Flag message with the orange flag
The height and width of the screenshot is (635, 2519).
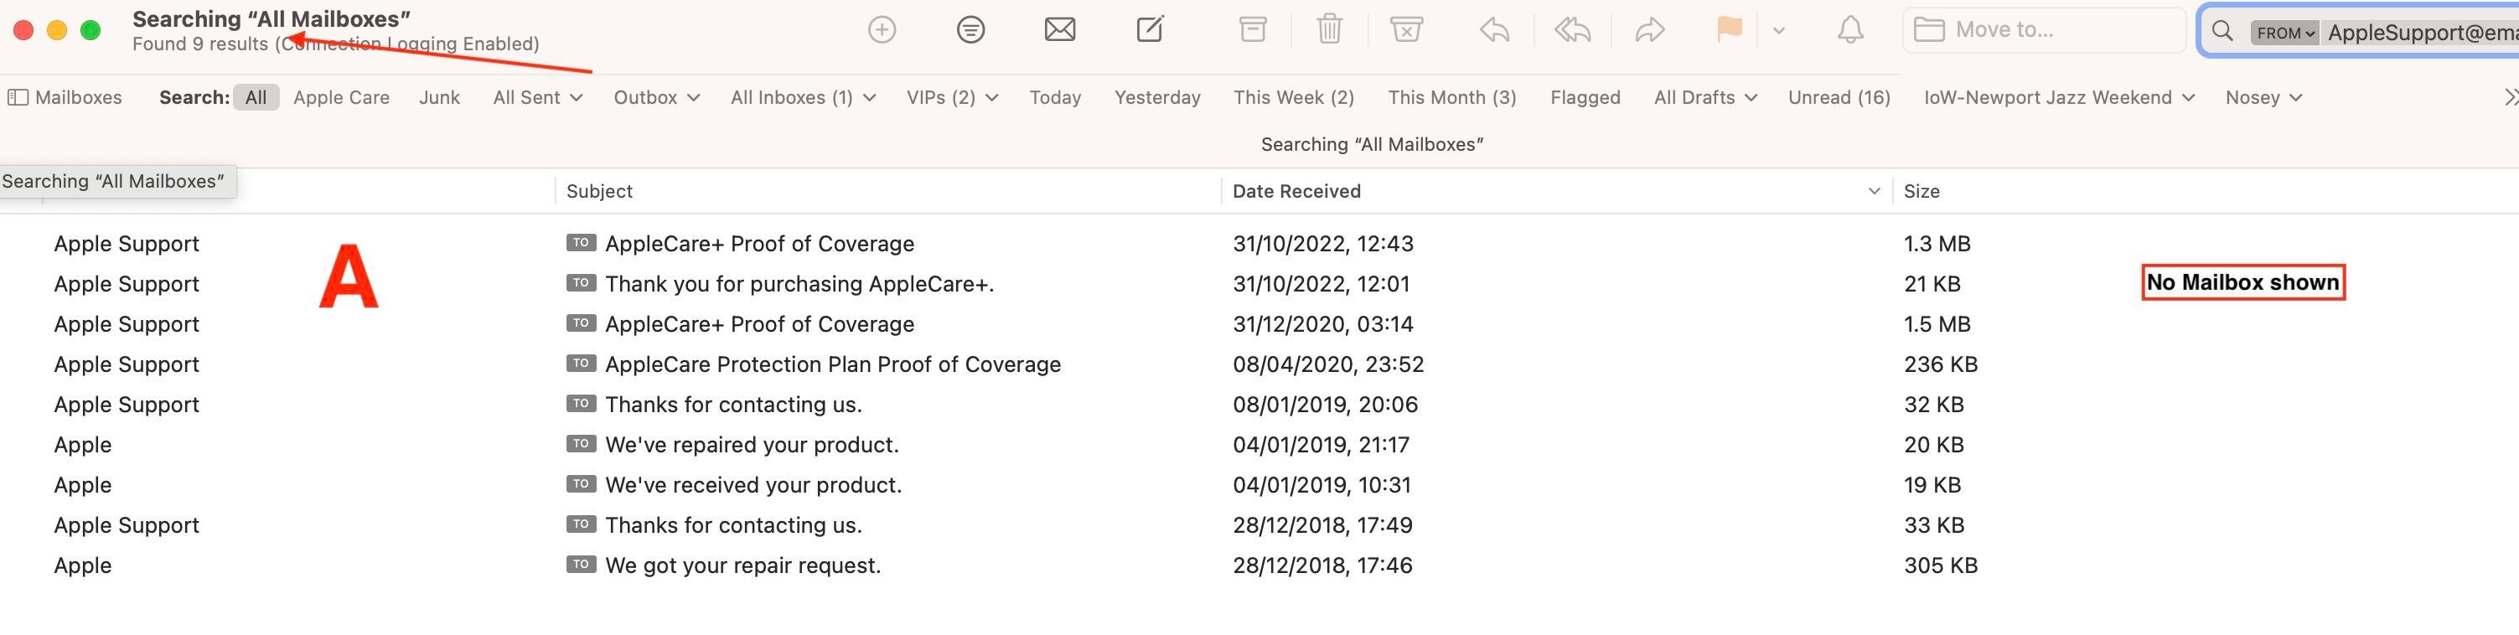tap(1729, 29)
